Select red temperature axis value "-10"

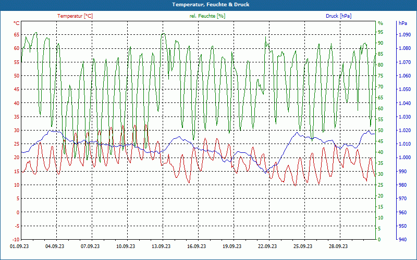(16, 240)
